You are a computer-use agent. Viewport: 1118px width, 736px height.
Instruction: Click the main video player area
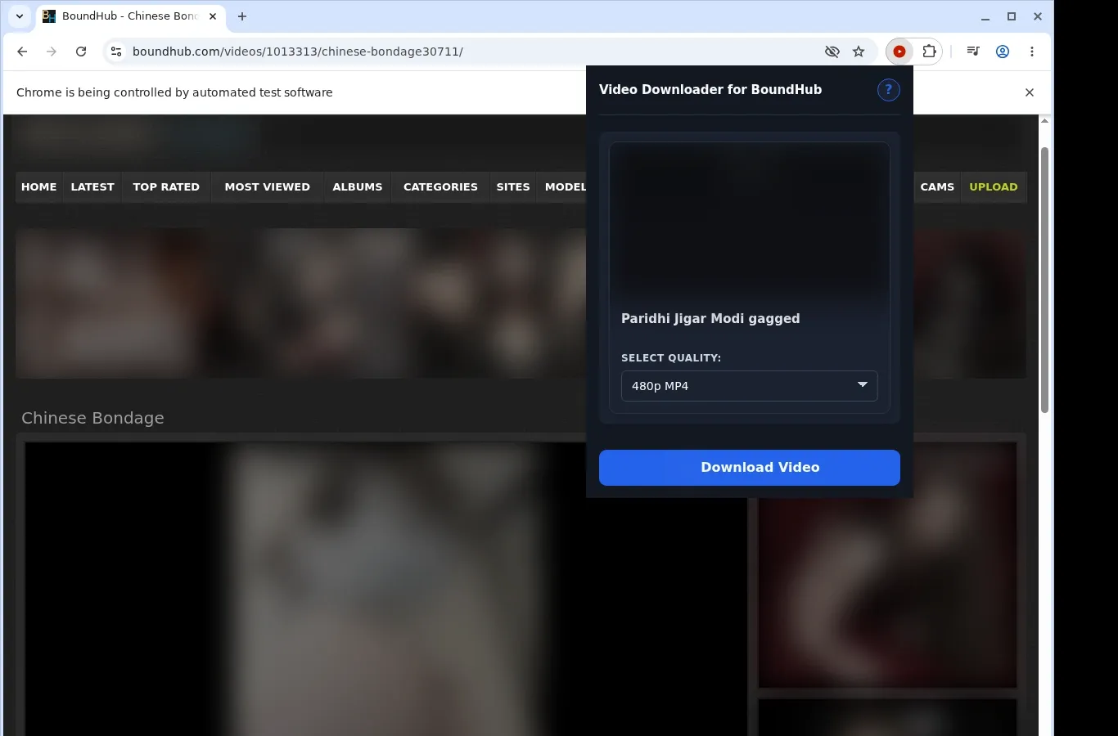click(385, 589)
